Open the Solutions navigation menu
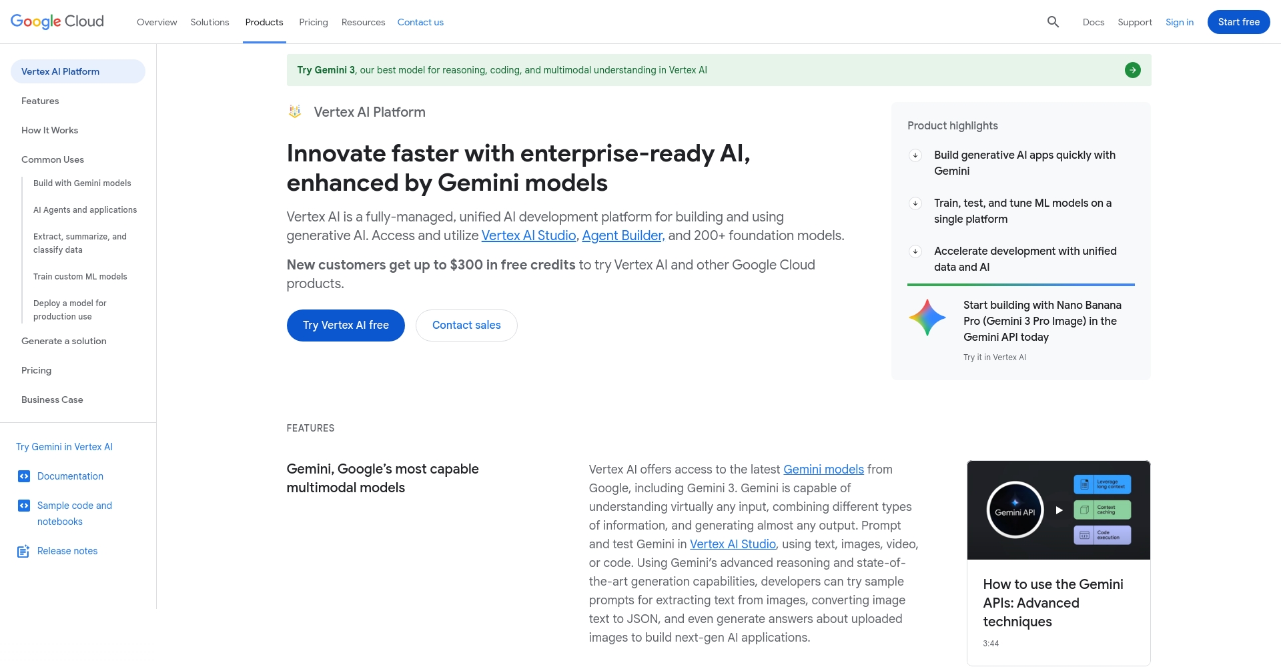Viewport: 1281px width, 667px height. (x=209, y=22)
